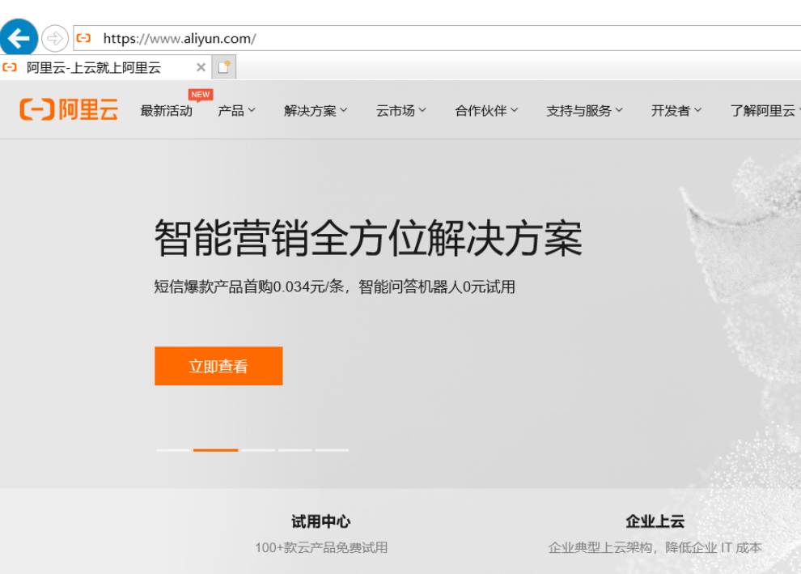Expand the 开发者 dropdown menu

pos(676,110)
